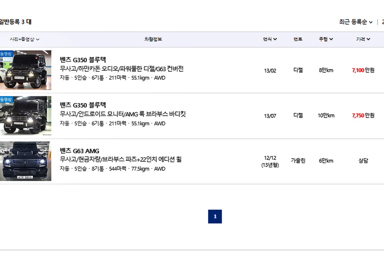Open thumbnail of 7,750만원 G350 listing
Image resolution: width=384 pixels, height=256 pixels.
click(x=26, y=116)
